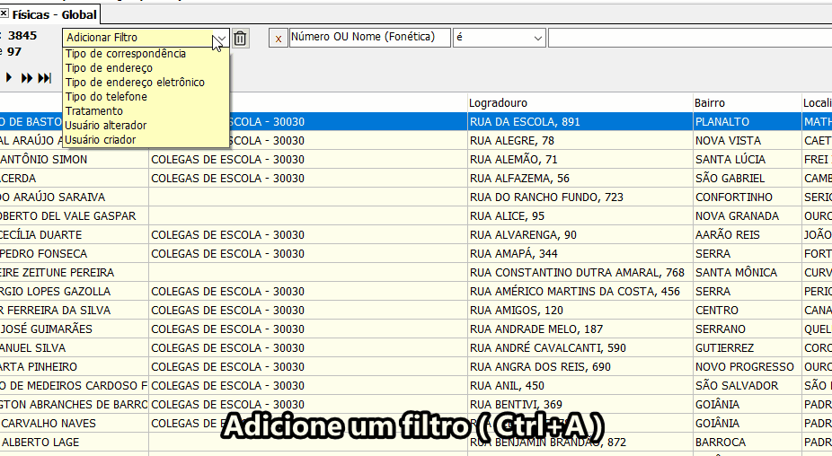Close the Físicas - Global tab
The image size is (832, 456).
(4, 14)
